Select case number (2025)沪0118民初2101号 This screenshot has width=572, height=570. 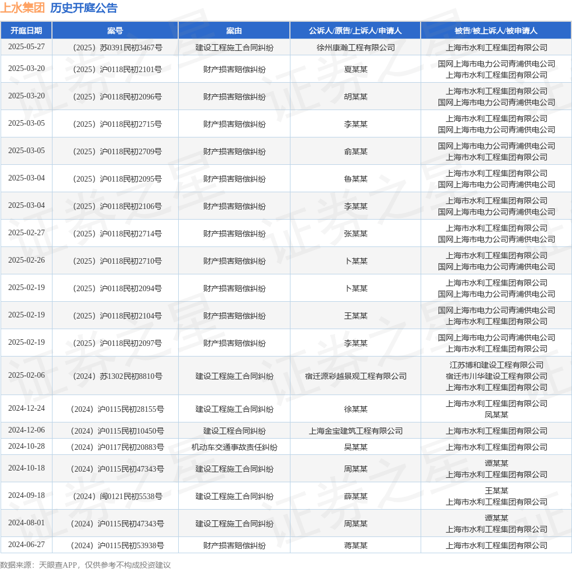(117, 69)
